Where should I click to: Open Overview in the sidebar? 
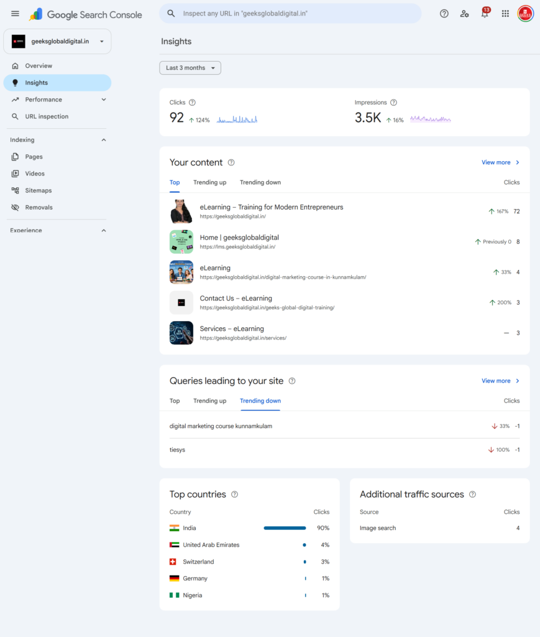(x=57, y=66)
